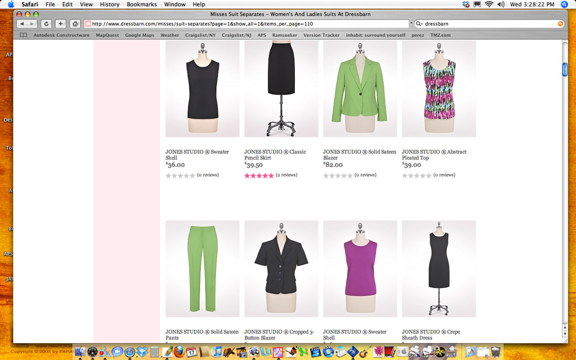
Task: Open the purple Sweater Shell image
Action: pyautogui.click(x=360, y=269)
